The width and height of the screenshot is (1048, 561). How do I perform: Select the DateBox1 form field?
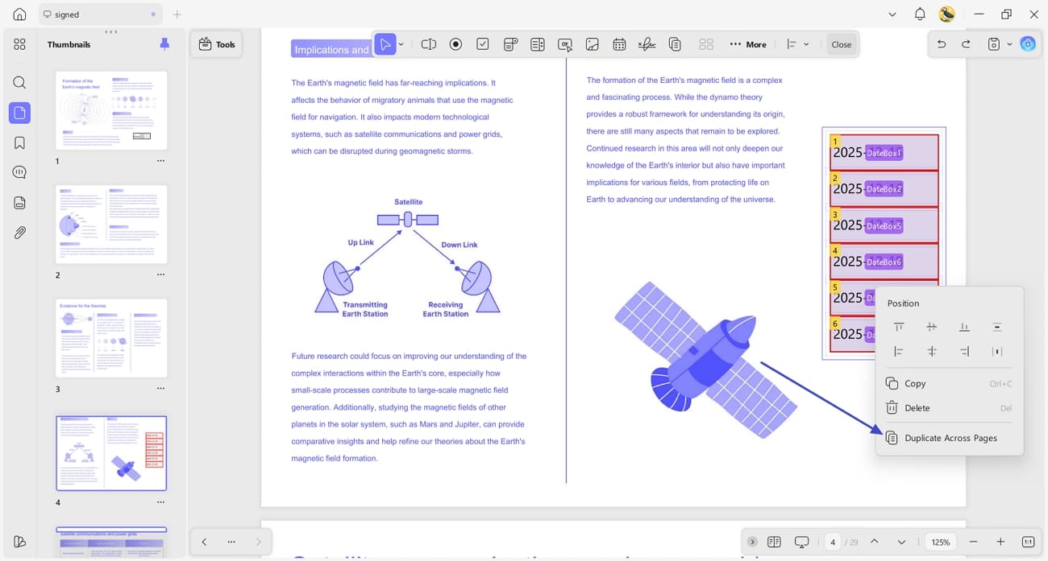(884, 152)
